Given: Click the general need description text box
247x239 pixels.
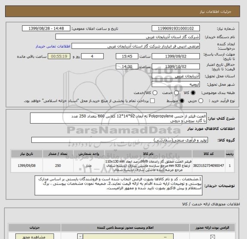Looking at the screenshot, I should pos(118,118).
